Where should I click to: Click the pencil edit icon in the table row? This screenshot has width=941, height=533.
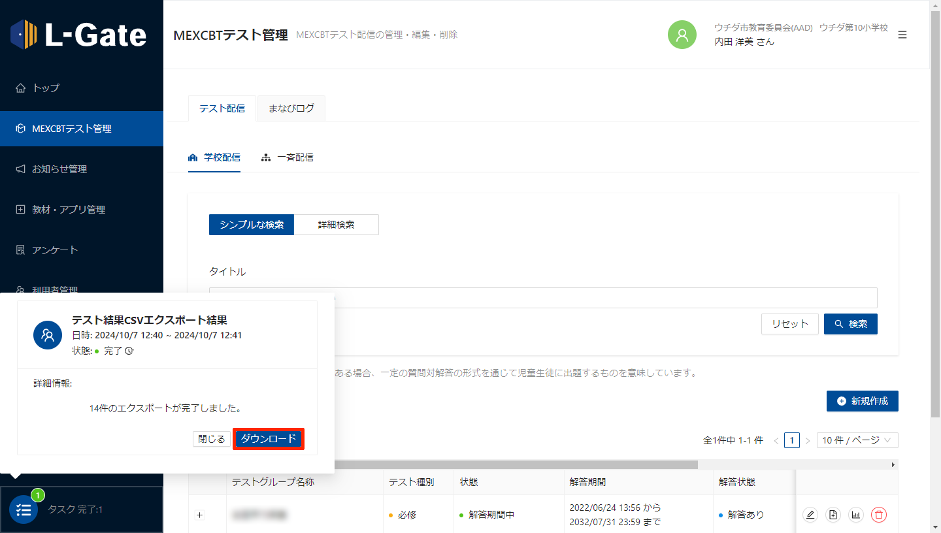(810, 515)
